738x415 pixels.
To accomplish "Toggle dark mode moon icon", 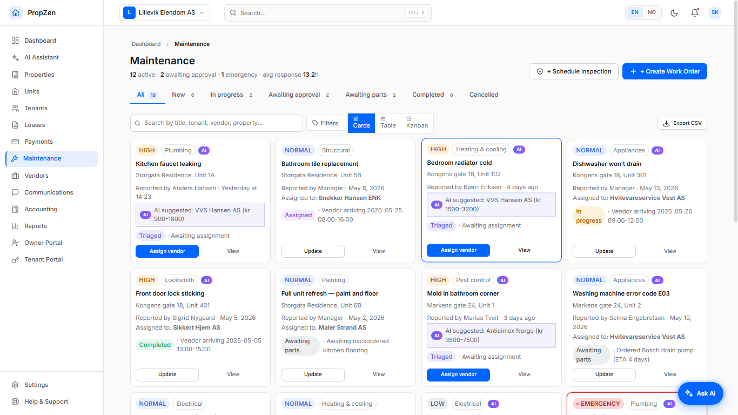I will pos(674,12).
